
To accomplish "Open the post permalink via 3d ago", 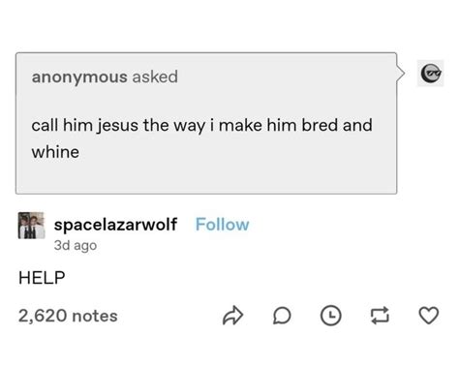I will (x=76, y=245).
